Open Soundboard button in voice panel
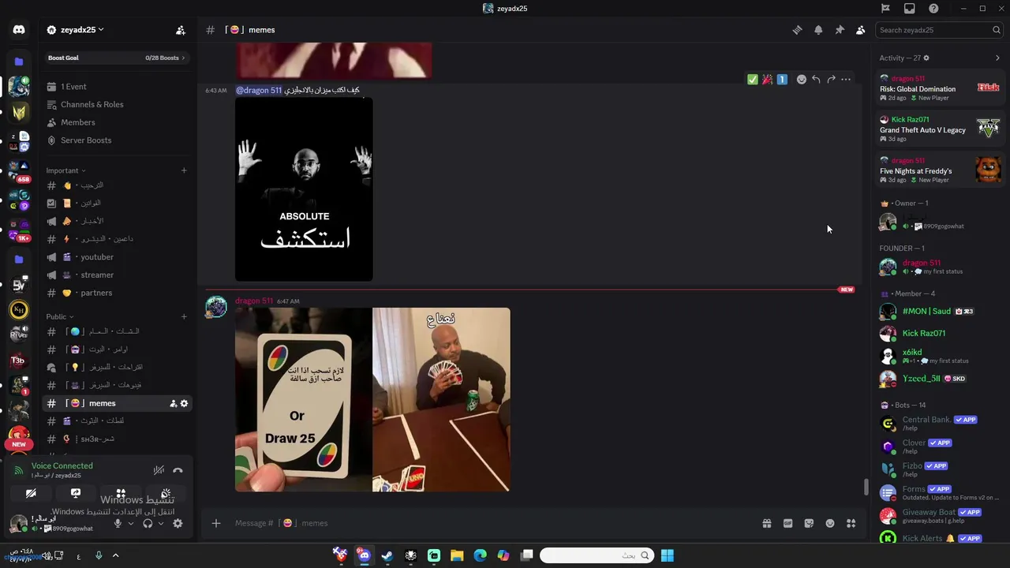Viewport: 1010px width, 568px height. (x=166, y=494)
